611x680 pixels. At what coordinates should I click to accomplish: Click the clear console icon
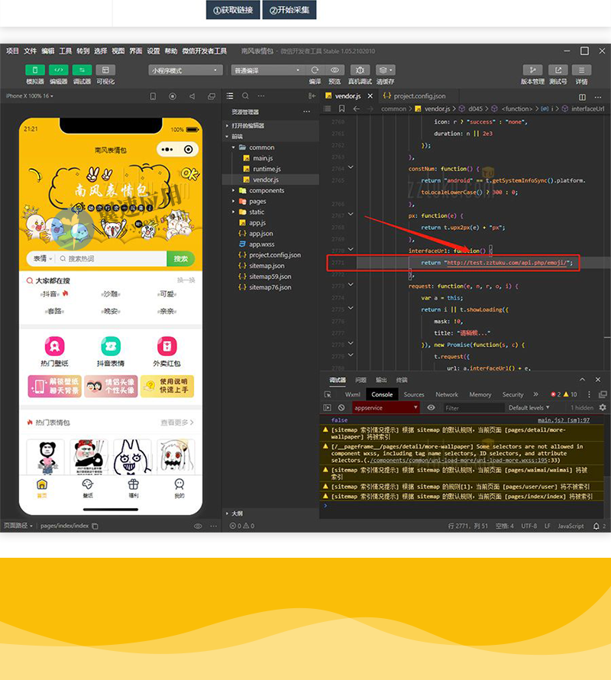(341, 408)
